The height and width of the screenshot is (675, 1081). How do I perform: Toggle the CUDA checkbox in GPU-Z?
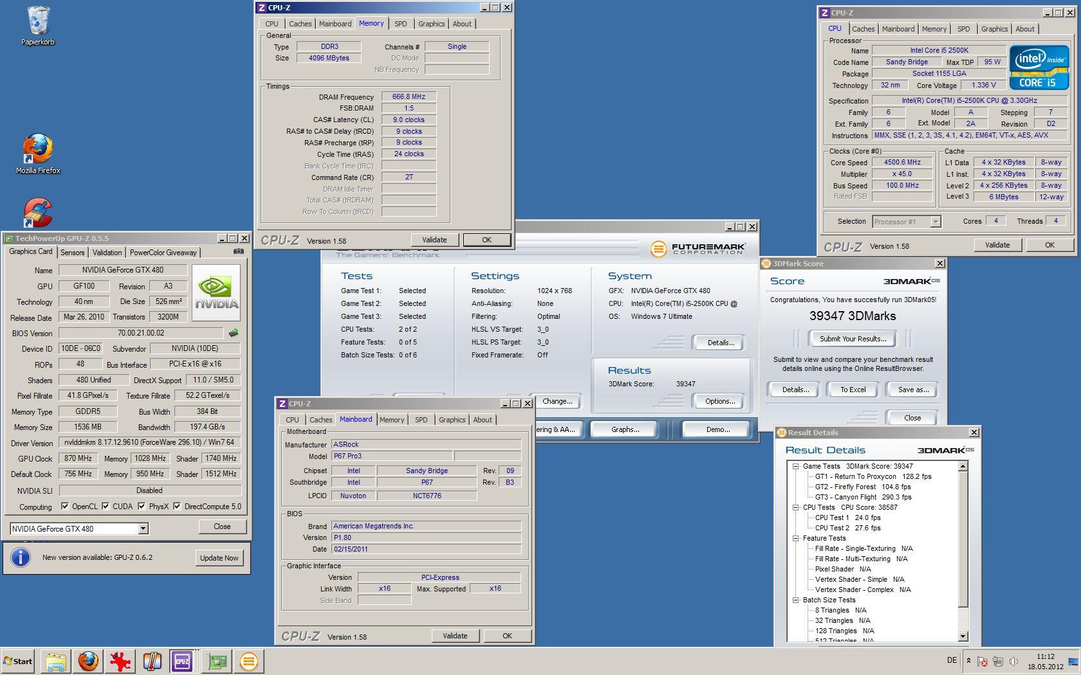(x=106, y=507)
